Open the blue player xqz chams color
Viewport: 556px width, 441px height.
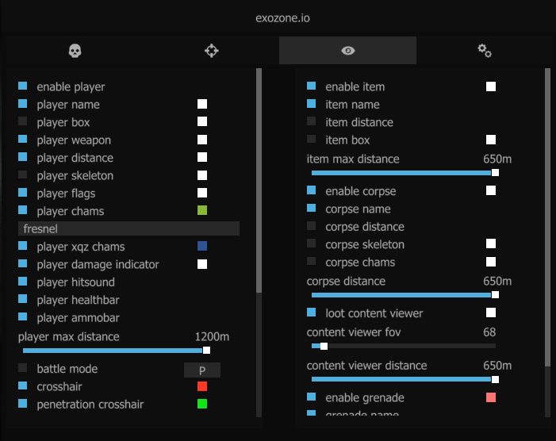[x=202, y=247]
